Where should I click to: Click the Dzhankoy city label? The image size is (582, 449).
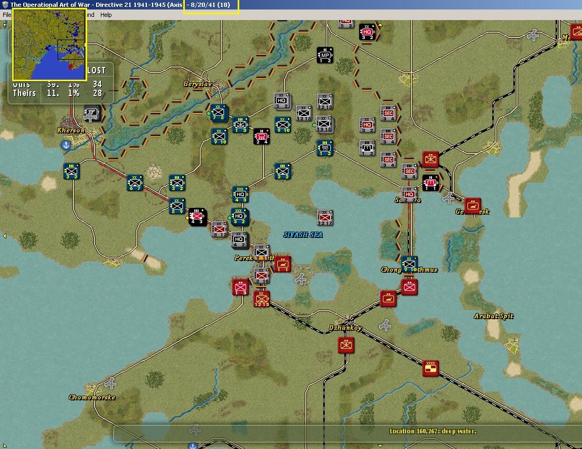coord(345,328)
